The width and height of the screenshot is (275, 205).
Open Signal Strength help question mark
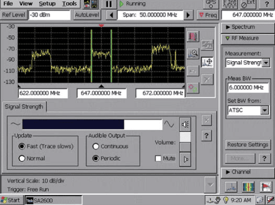(x=207, y=136)
